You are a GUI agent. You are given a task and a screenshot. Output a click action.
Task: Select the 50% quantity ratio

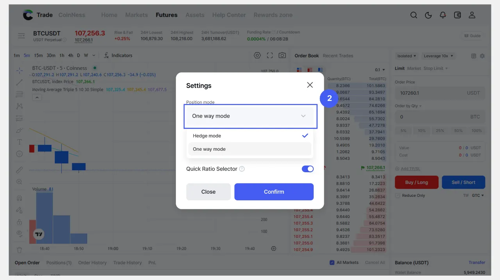point(458,131)
